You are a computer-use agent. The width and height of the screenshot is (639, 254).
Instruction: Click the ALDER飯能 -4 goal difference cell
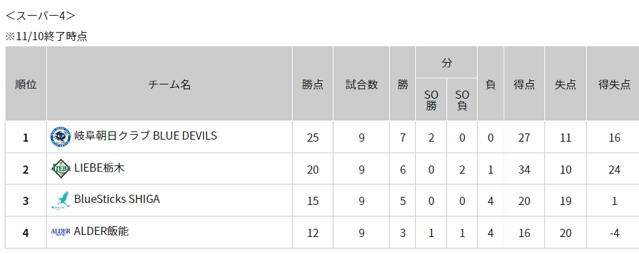(x=614, y=233)
